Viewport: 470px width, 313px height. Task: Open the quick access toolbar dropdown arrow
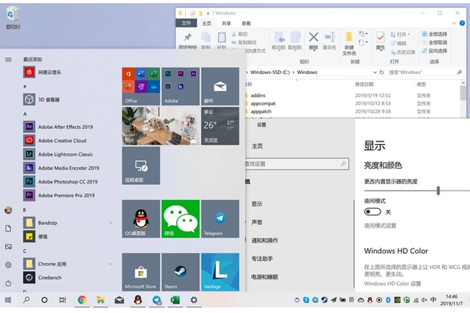point(208,13)
